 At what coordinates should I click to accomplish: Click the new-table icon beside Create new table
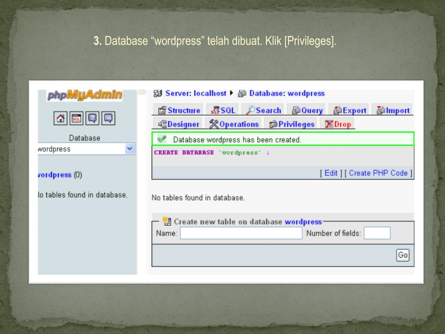click(x=166, y=221)
